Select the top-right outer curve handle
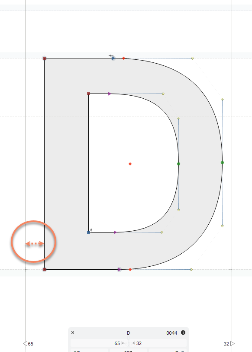The height and width of the screenshot is (352, 252). pyautogui.click(x=193, y=58)
